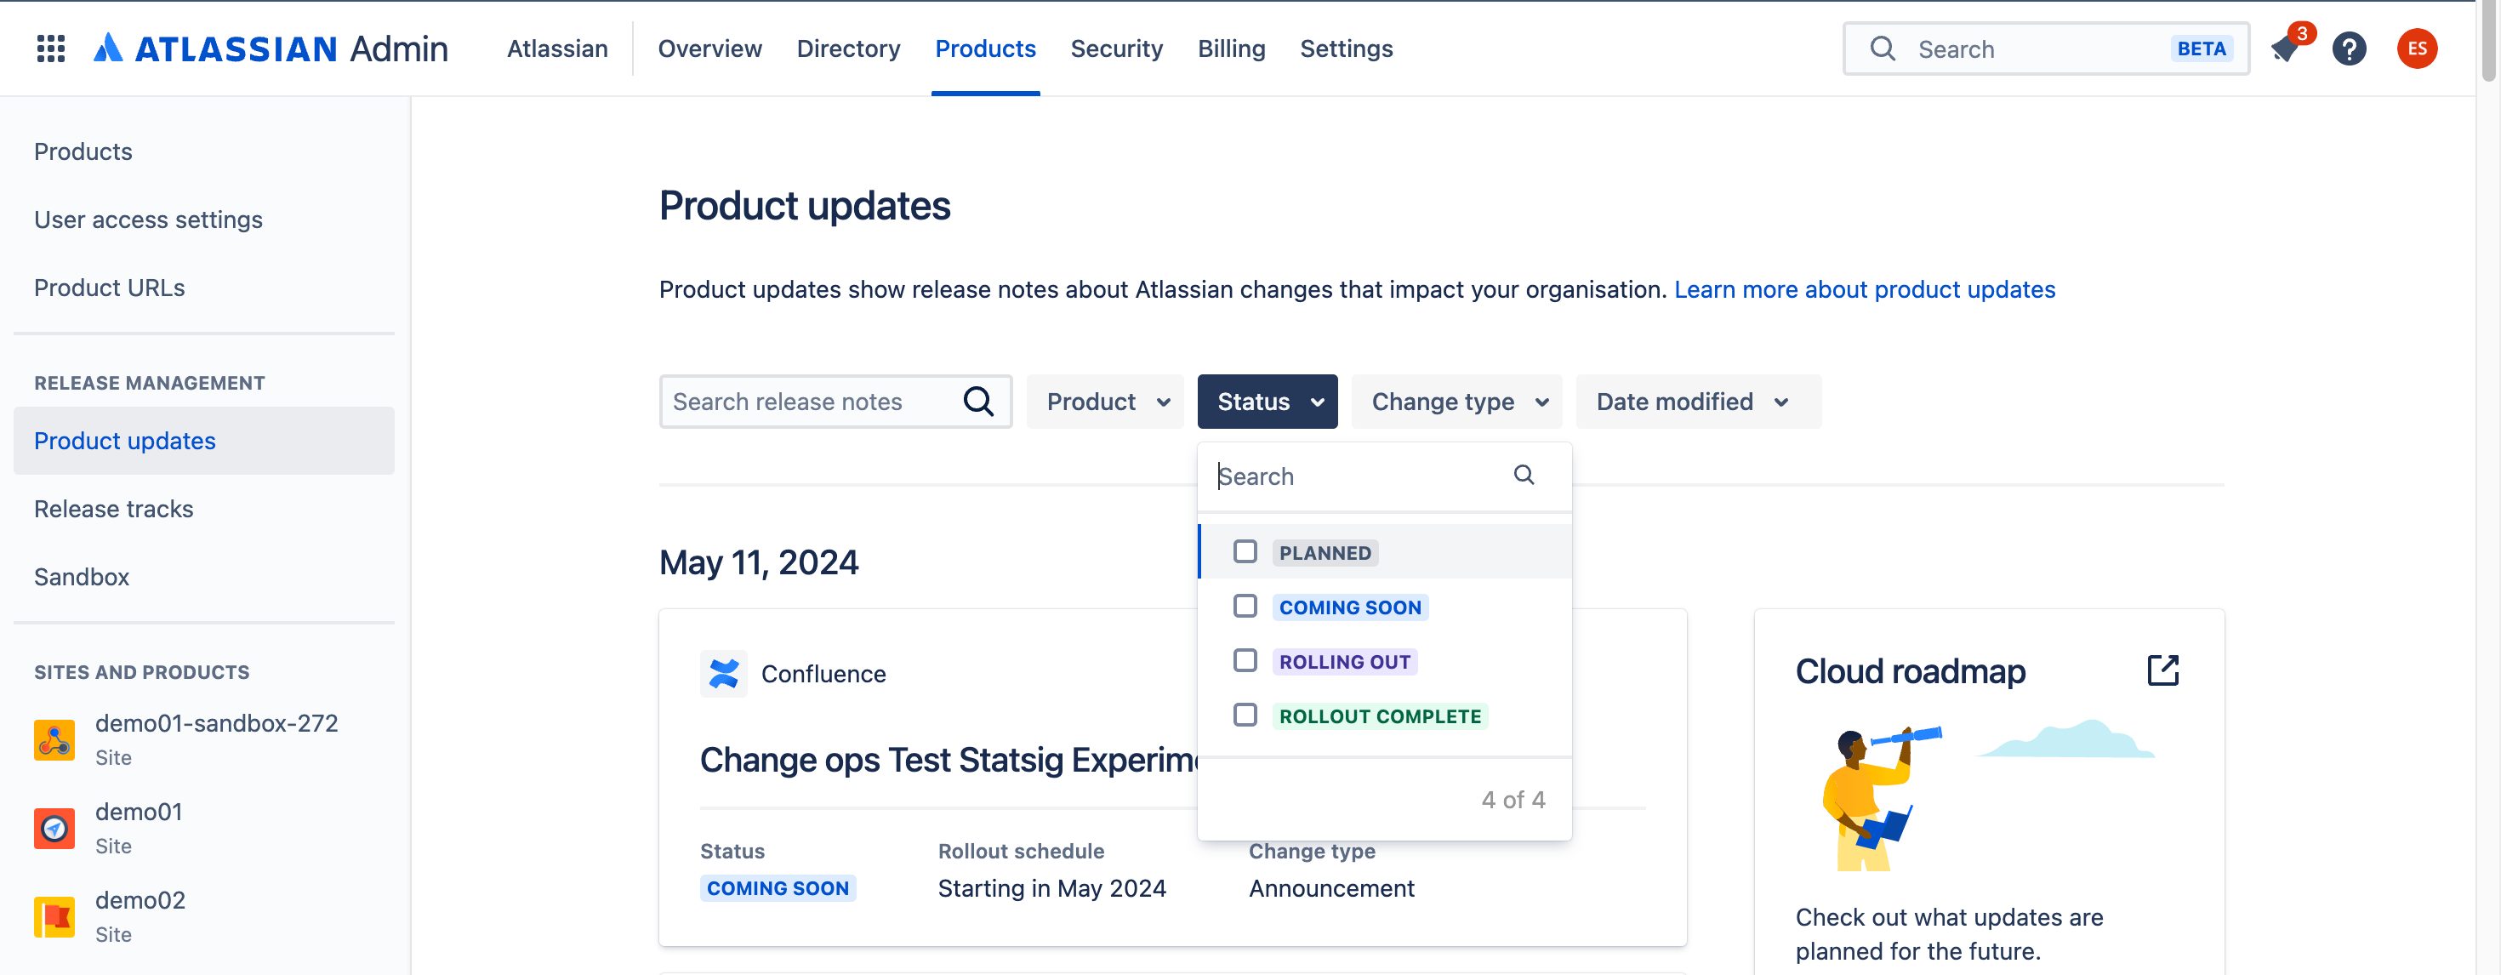Image resolution: width=2501 pixels, height=975 pixels.
Task: Click demo02 site flag icon
Action: [54, 915]
